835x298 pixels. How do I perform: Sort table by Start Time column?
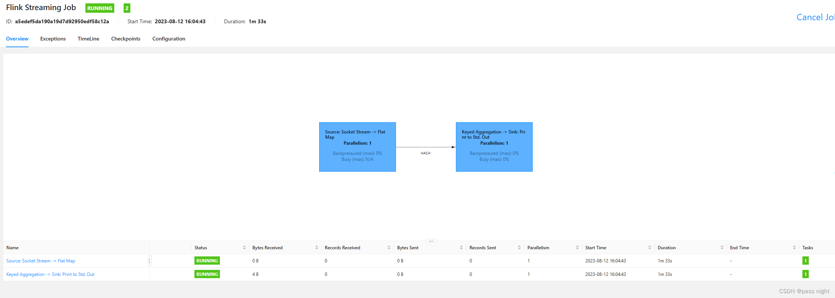click(x=650, y=247)
